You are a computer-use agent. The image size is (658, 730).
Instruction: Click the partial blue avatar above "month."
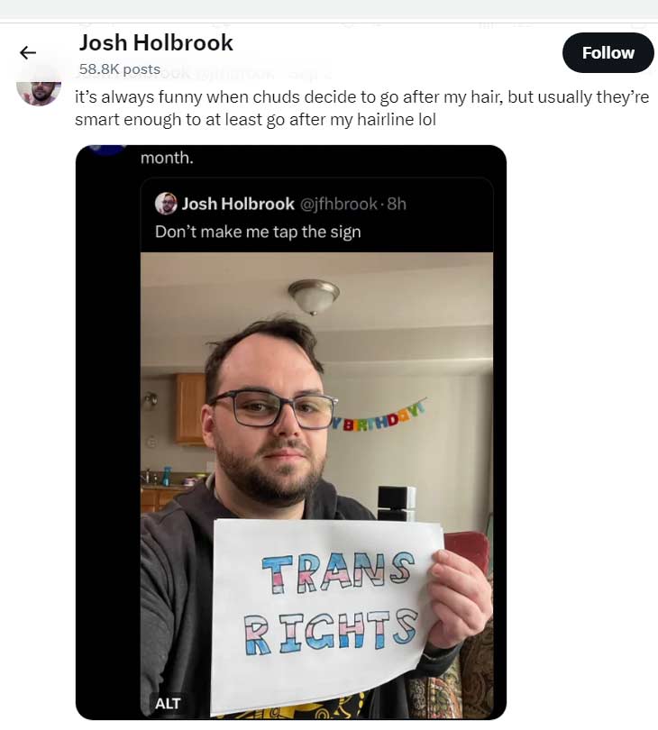pos(107,149)
